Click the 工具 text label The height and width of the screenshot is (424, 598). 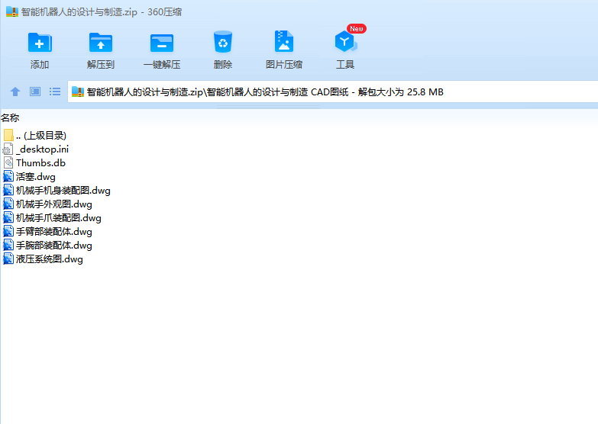345,64
